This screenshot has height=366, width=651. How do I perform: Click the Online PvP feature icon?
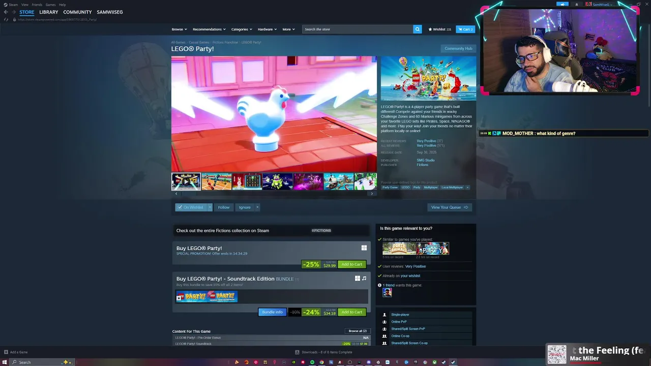(x=384, y=322)
